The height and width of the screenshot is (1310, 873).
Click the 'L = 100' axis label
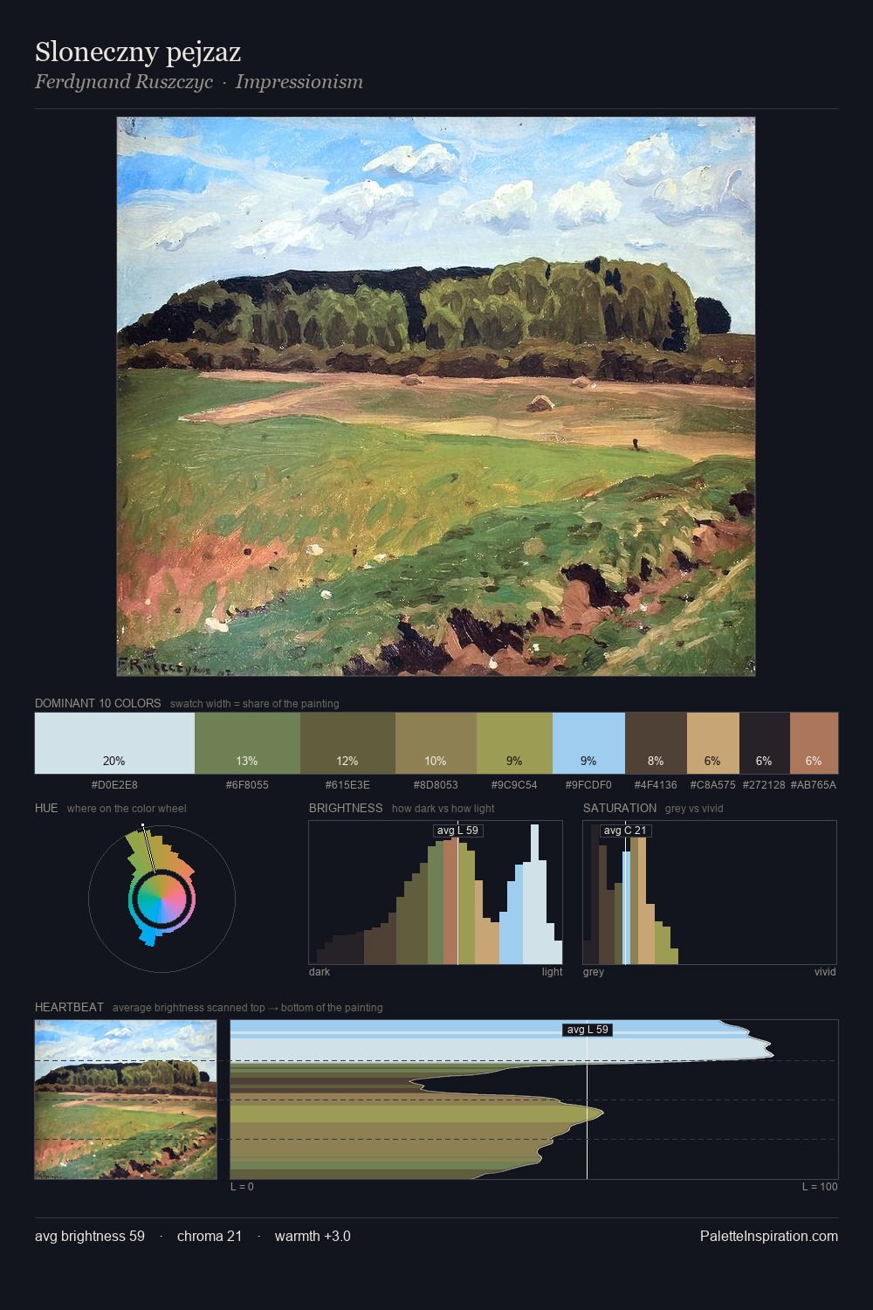click(x=820, y=1187)
